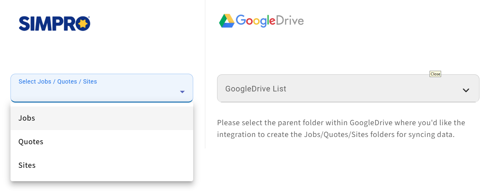Click the parent folder instruction paragraph
487x194 pixels.
pos(341,129)
